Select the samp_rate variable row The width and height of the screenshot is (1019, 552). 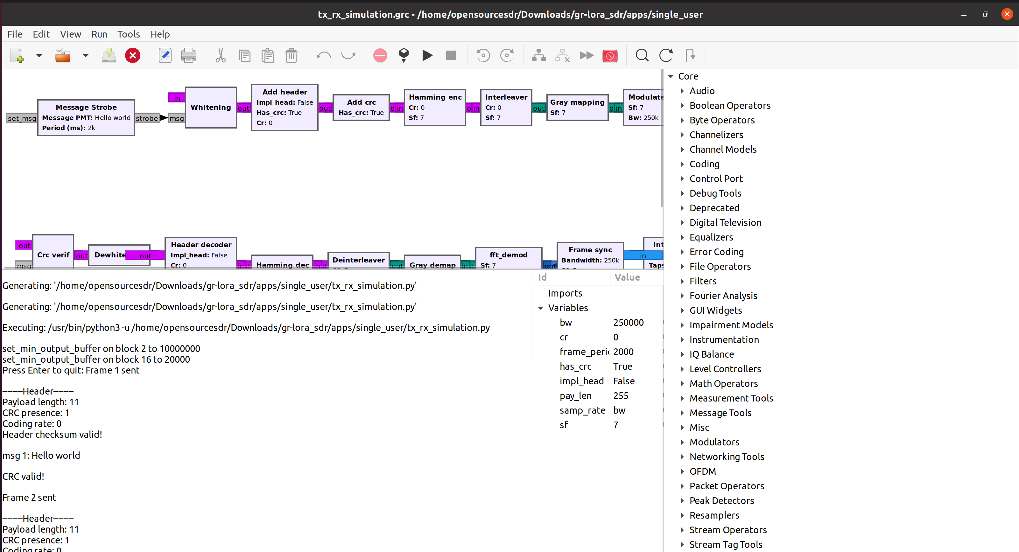582,410
